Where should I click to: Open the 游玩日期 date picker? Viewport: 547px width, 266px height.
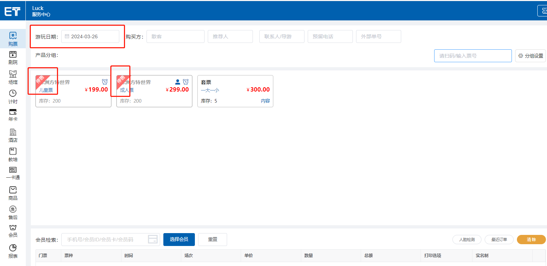pyautogui.click(x=90, y=36)
